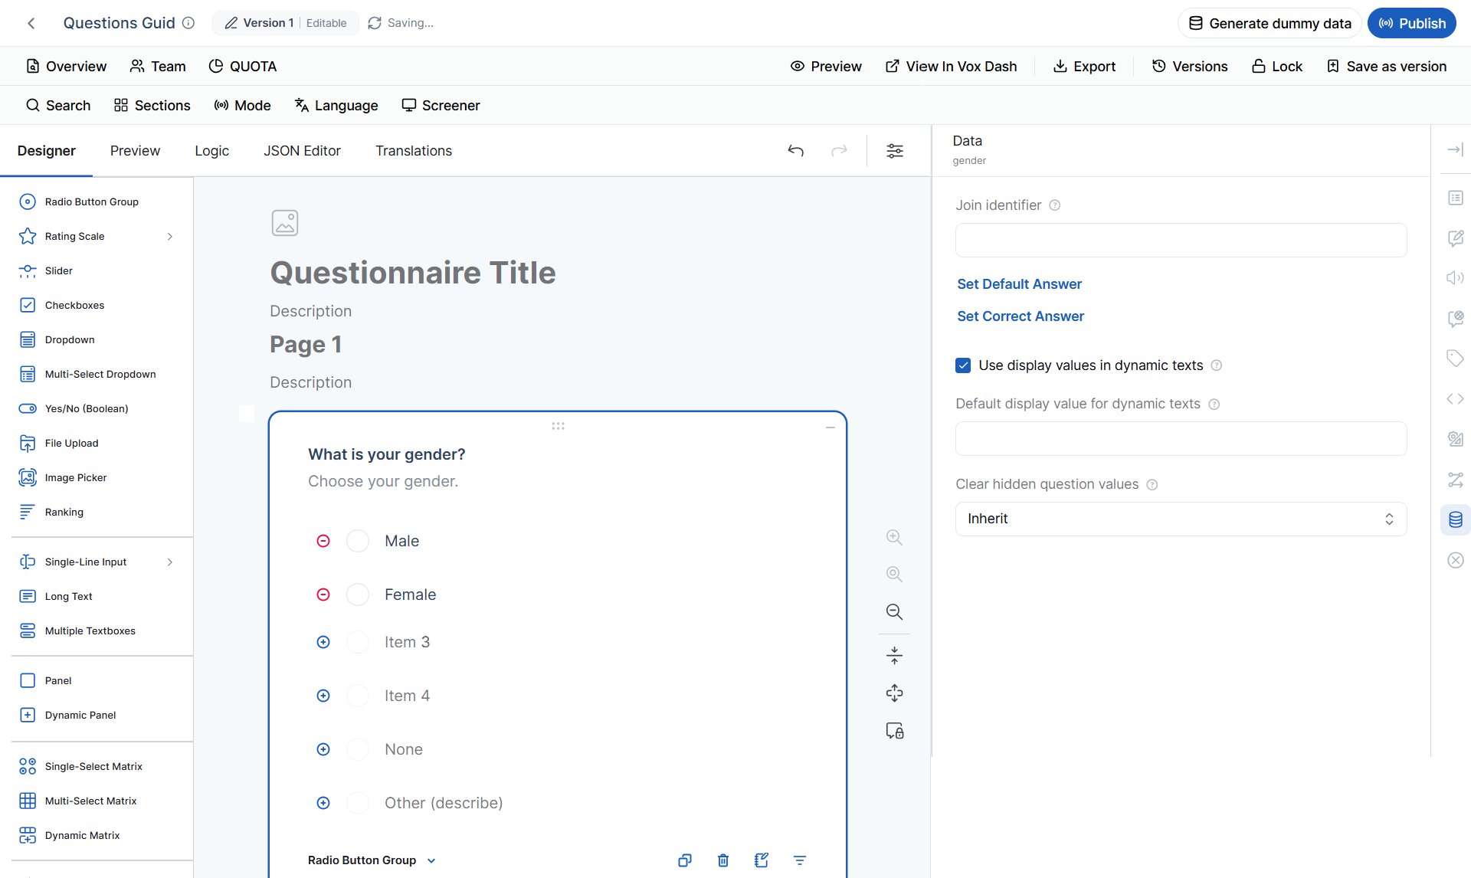
Task: Open the designer settings sliders icon
Action: pyautogui.click(x=895, y=151)
